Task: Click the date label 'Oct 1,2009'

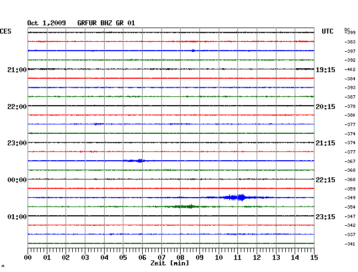Action: coord(47,23)
